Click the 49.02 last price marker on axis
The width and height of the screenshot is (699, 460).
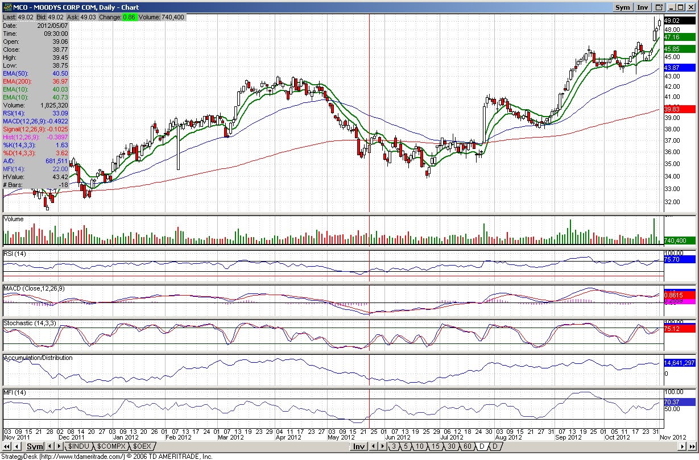tap(679, 20)
